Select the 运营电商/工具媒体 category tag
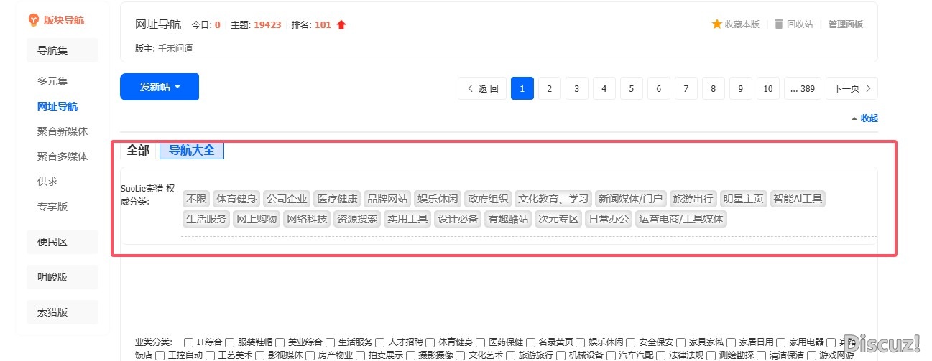 [x=681, y=219]
